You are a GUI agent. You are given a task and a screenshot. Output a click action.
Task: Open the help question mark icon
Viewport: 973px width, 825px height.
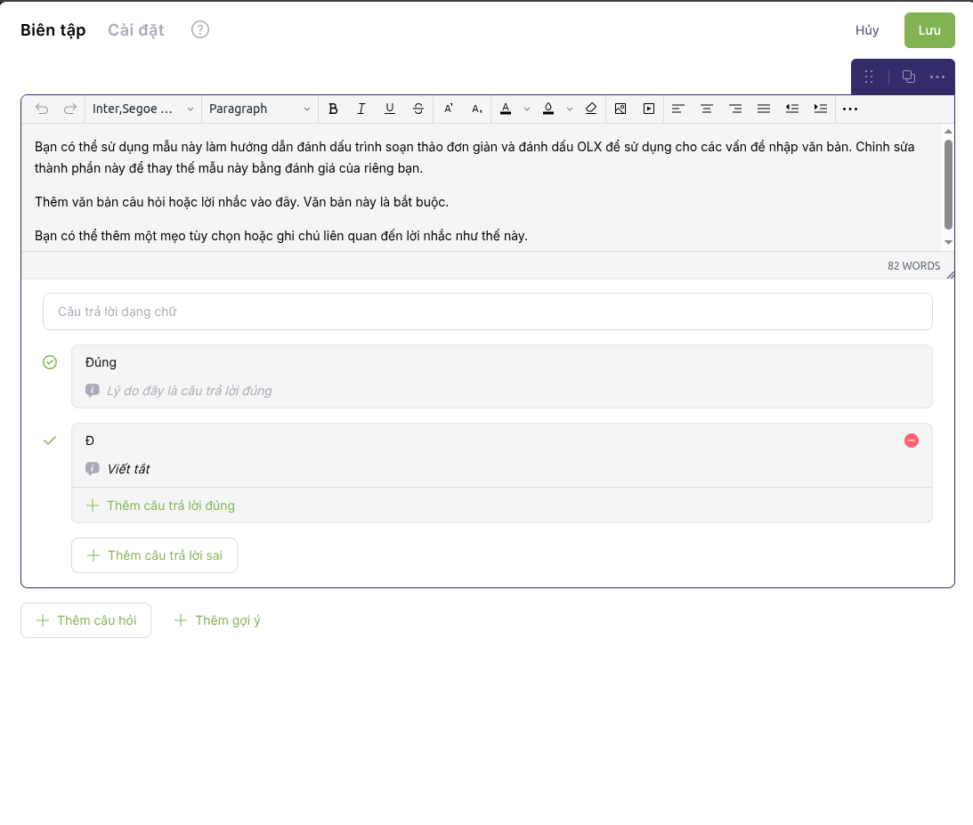[x=200, y=29]
